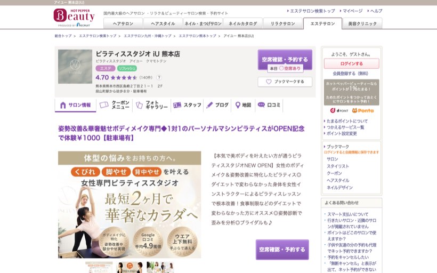Click サロン link under bookmark section
This screenshot has height=273, width=437.
point(332,159)
